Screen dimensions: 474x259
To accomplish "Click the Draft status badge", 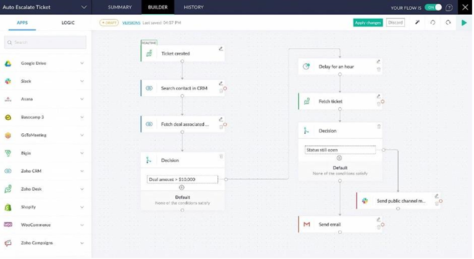I will pos(109,23).
